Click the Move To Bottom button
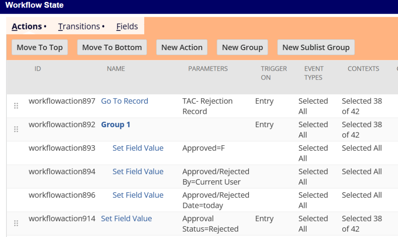The width and height of the screenshot is (398, 237). click(x=112, y=47)
